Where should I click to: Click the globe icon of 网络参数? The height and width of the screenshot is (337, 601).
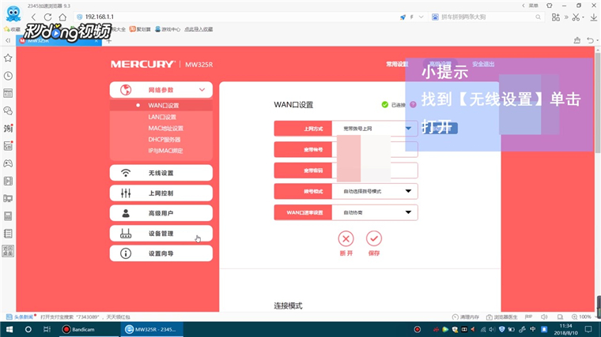click(x=126, y=90)
